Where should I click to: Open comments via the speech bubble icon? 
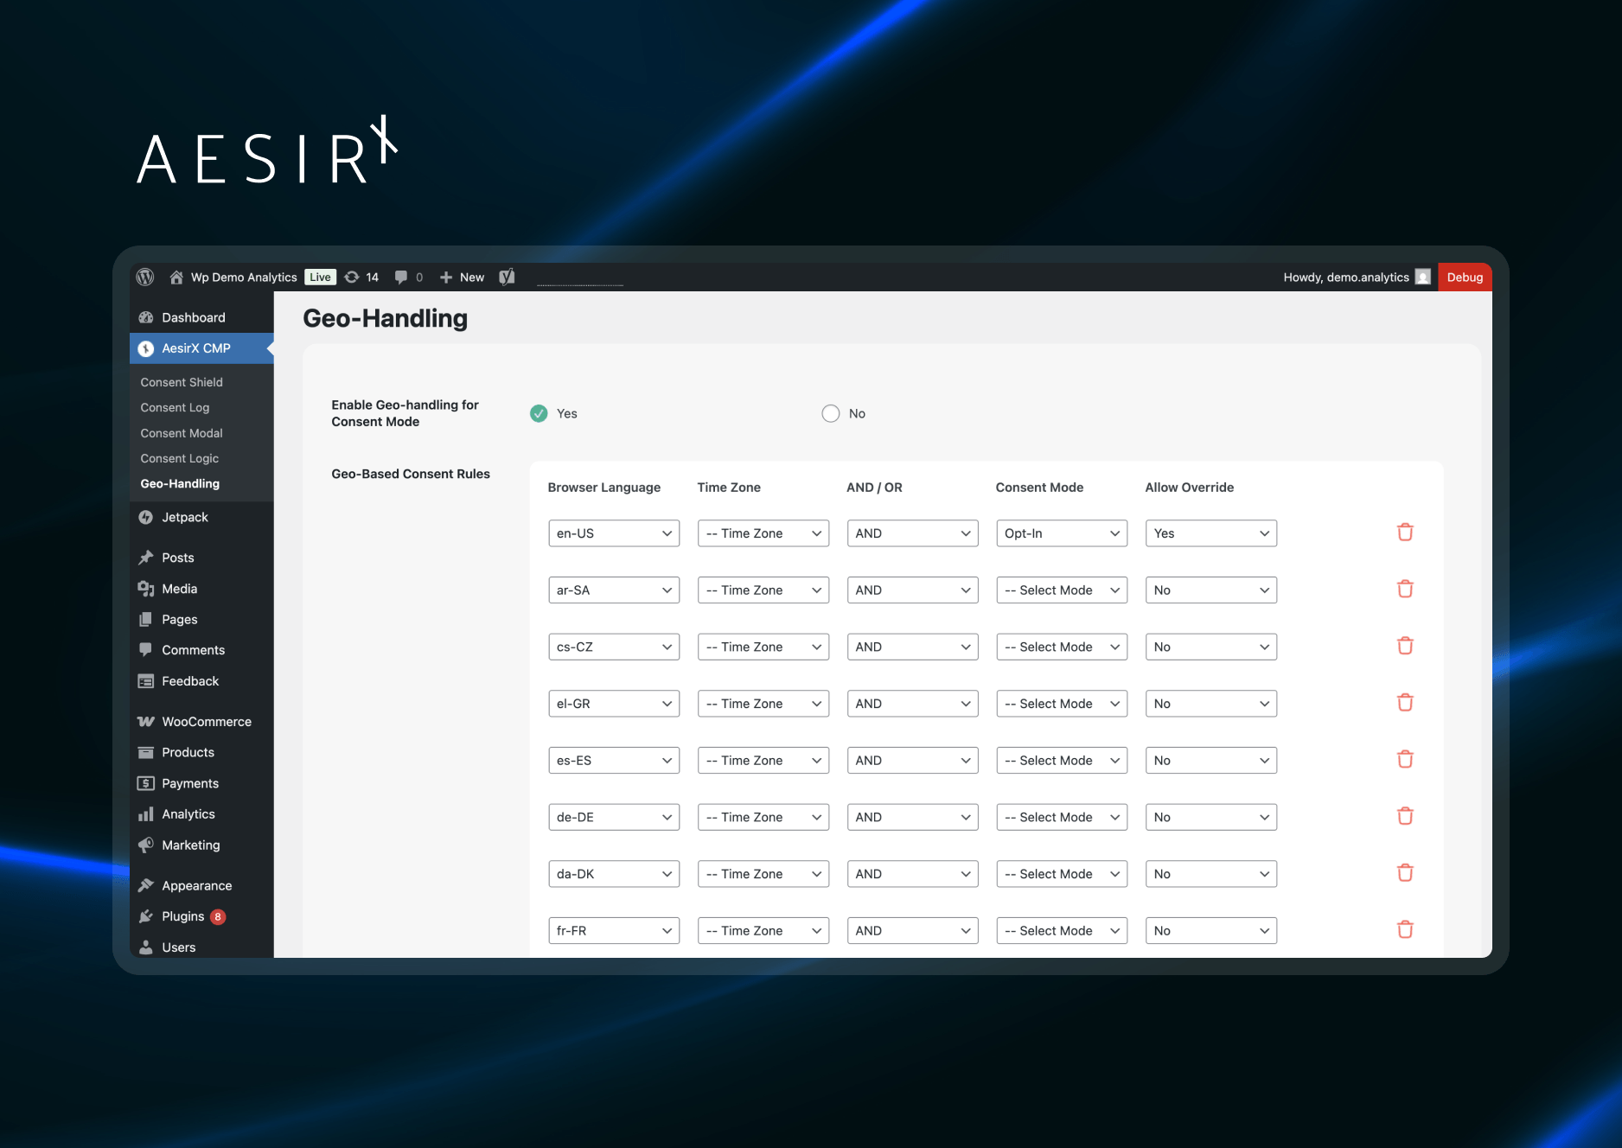click(400, 277)
